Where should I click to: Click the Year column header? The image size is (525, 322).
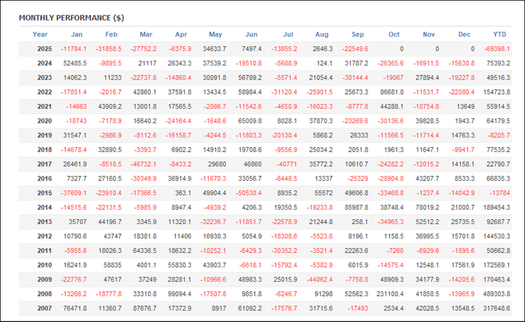40,34
